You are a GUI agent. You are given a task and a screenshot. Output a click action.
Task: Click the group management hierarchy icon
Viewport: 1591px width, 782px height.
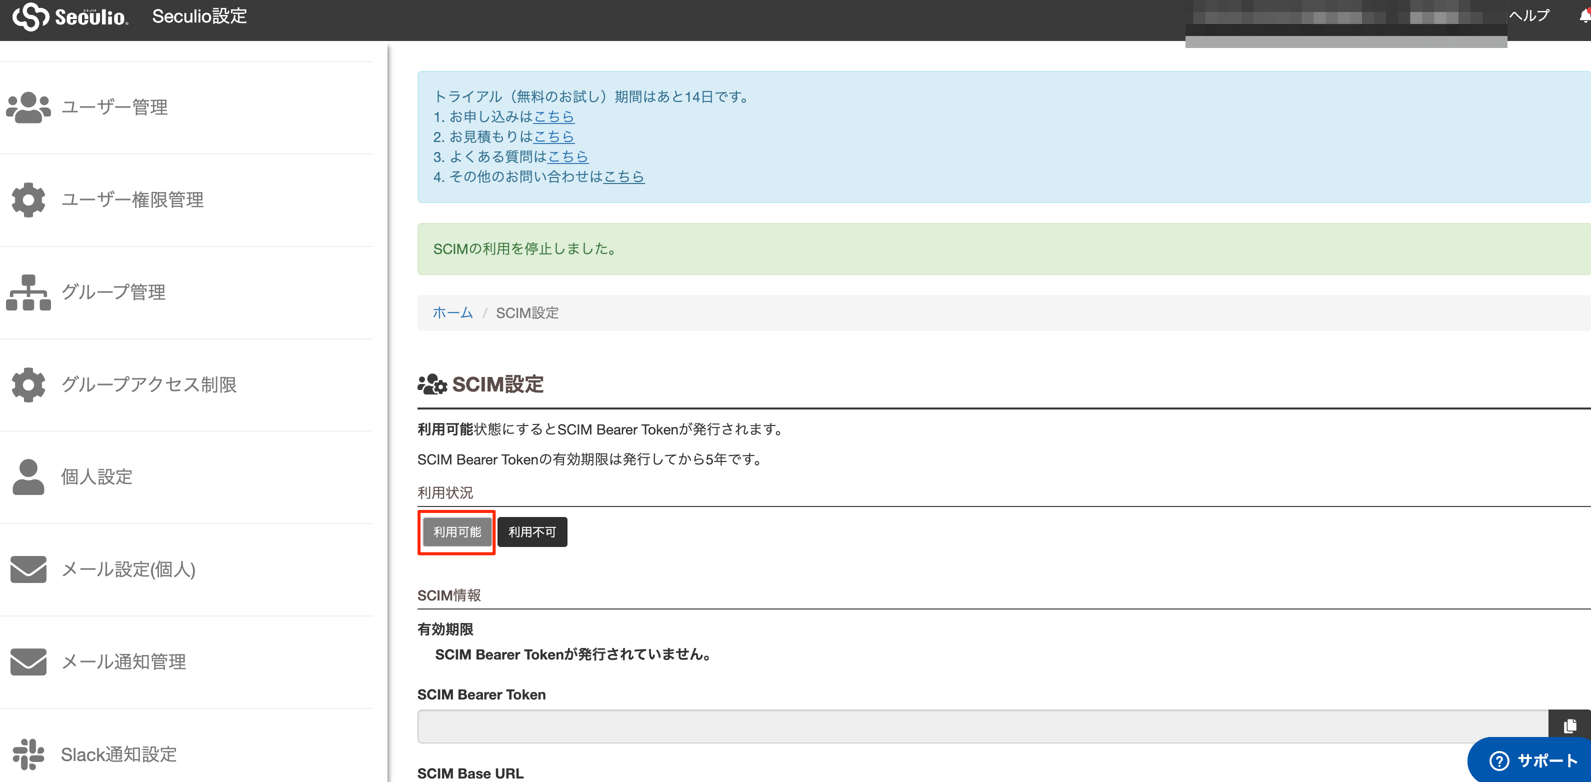(28, 292)
